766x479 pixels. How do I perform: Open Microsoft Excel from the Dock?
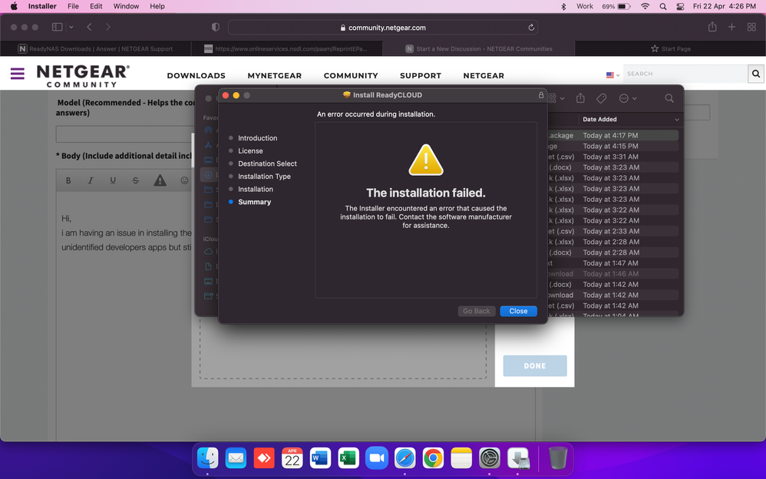[x=348, y=458]
